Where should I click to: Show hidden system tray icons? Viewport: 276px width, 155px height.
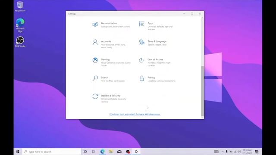click(x=223, y=152)
